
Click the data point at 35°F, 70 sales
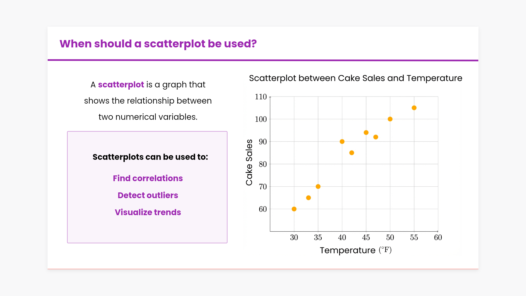point(318,187)
